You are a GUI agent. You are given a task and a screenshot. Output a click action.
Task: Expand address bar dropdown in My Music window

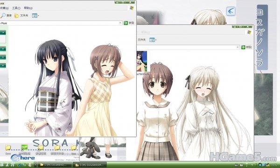click(x=120, y=23)
